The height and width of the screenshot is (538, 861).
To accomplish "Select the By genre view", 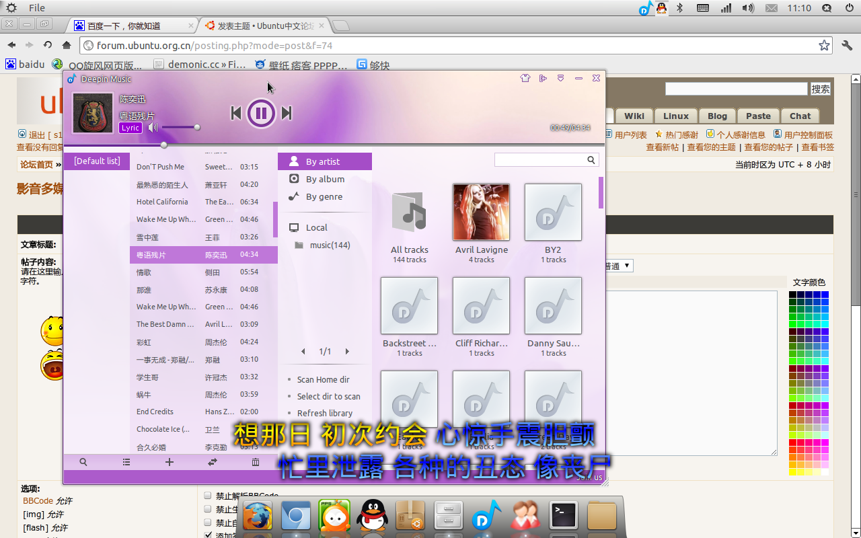I will point(325,196).
